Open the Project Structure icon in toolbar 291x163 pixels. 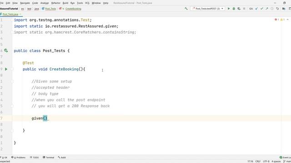[284, 9]
